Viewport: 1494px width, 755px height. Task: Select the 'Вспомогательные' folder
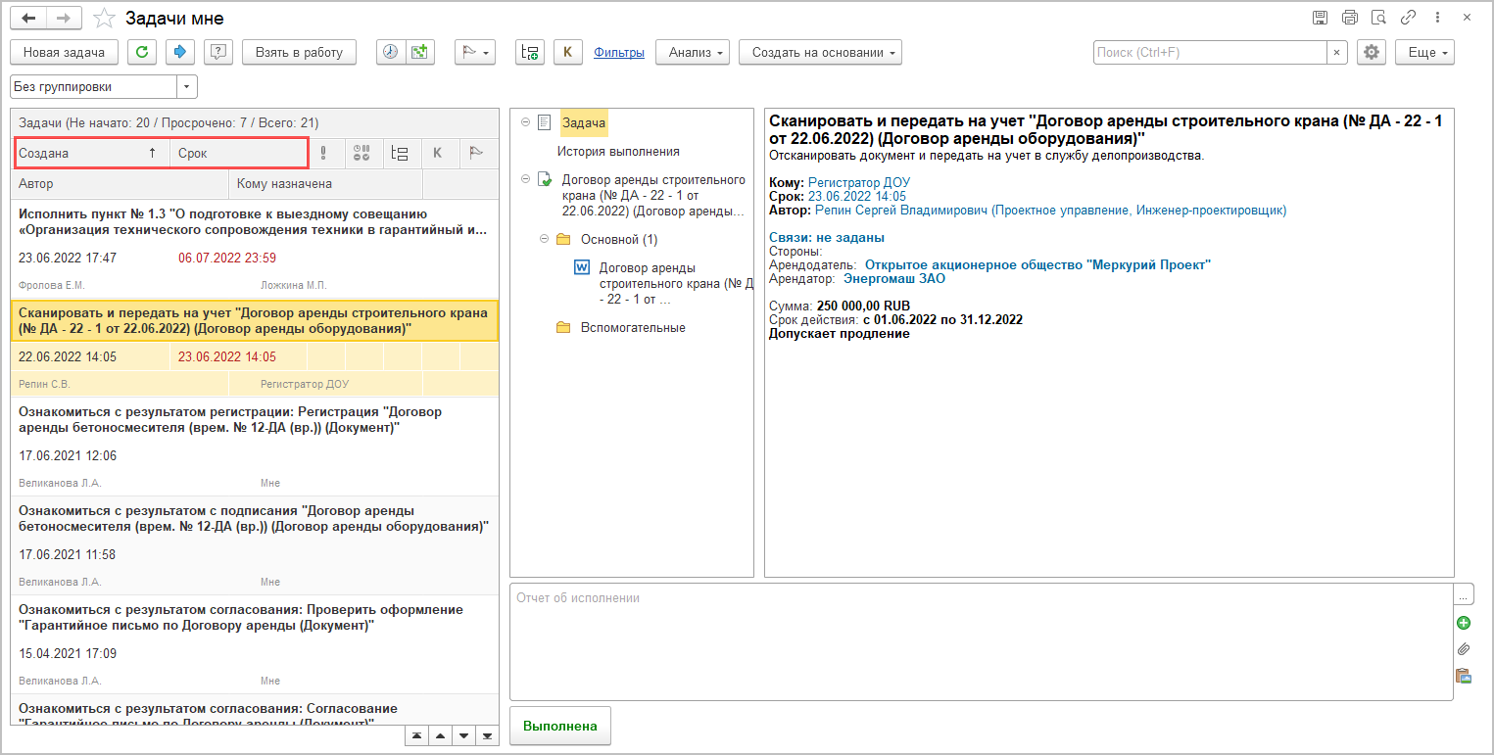pyautogui.click(x=632, y=328)
